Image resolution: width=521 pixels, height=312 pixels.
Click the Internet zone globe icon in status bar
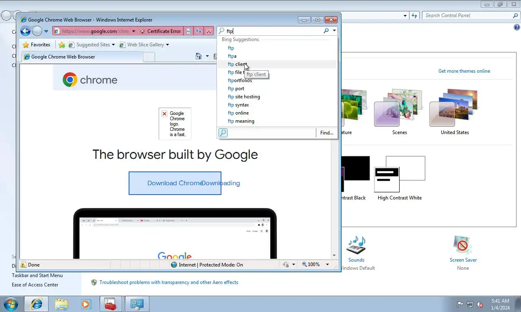174,265
